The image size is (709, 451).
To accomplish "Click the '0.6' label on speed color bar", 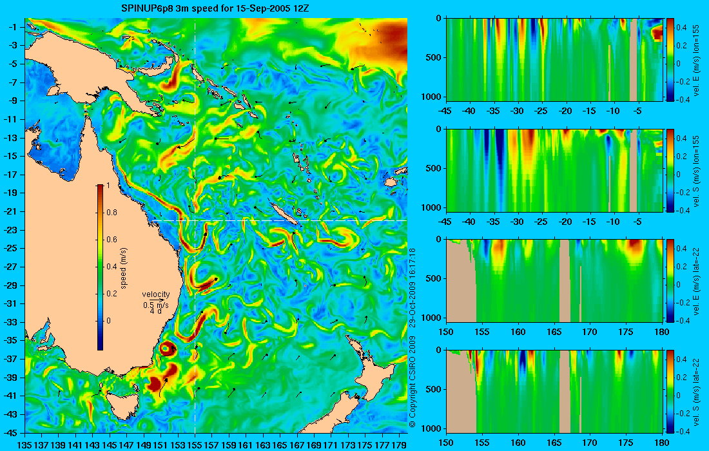I will [112, 240].
